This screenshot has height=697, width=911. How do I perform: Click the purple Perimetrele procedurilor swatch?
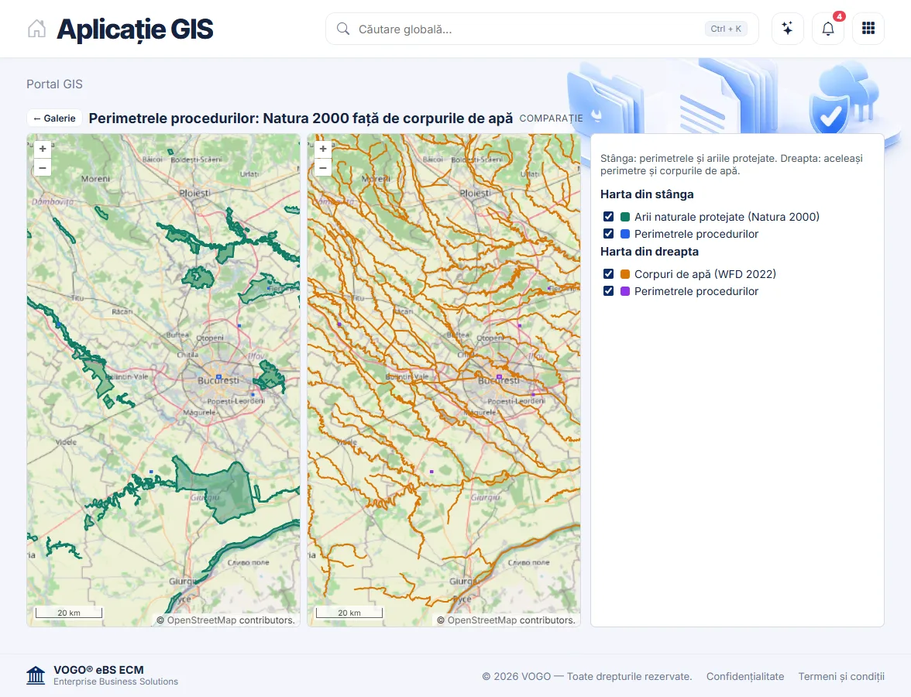pyautogui.click(x=625, y=291)
